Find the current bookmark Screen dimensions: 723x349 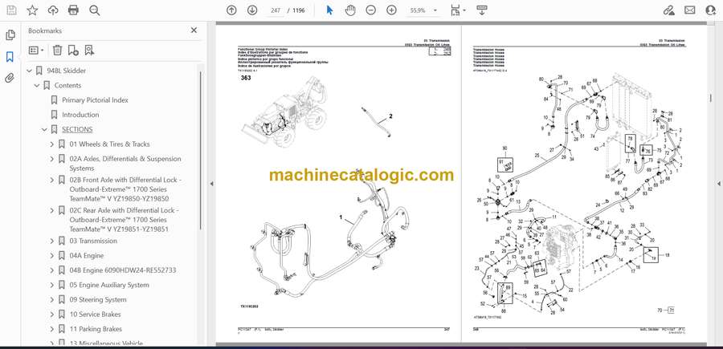click(x=89, y=51)
